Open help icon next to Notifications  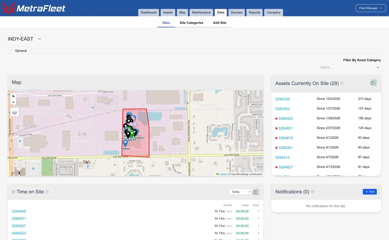pos(312,192)
